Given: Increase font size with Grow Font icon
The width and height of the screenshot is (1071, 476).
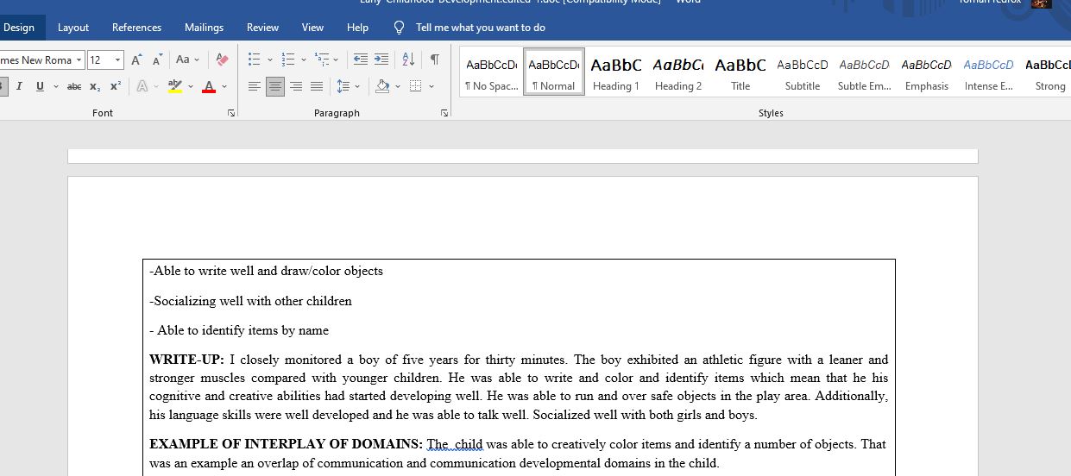Looking at the screenshot, I should pyautogui.click(x=136, y=60).
